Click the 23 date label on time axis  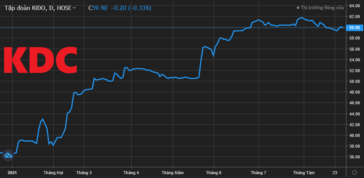[335, 173]
